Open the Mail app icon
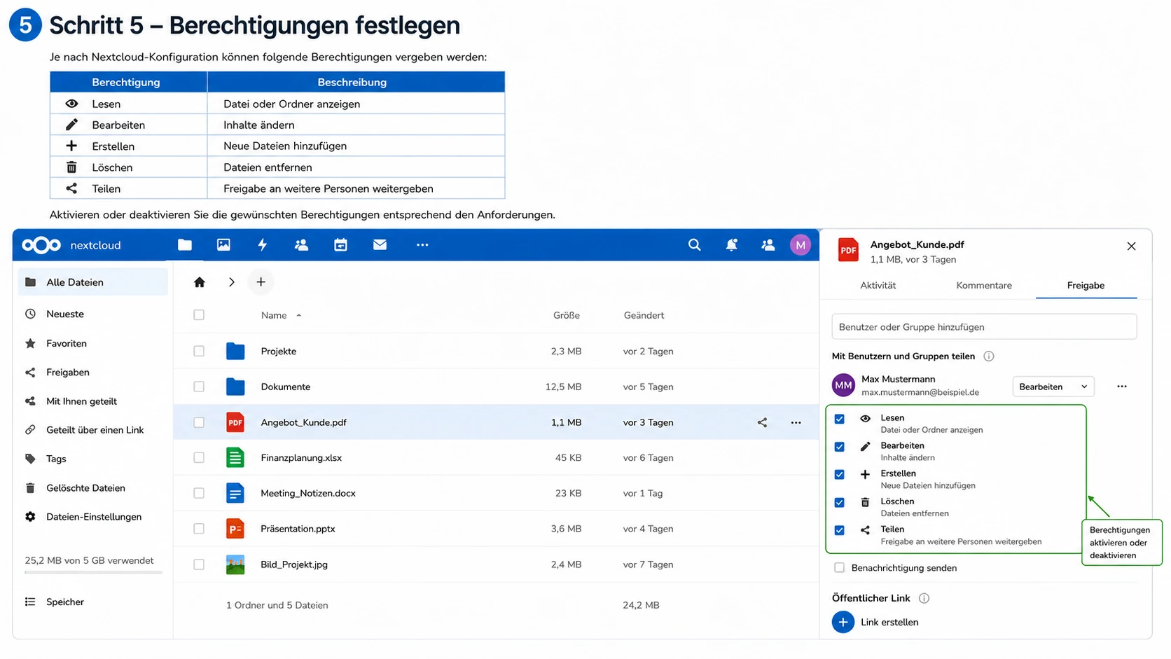The image size is (1171, 659). coord(380,244)
